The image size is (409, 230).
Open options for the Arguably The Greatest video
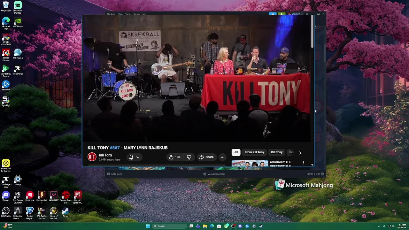point(304,163)
